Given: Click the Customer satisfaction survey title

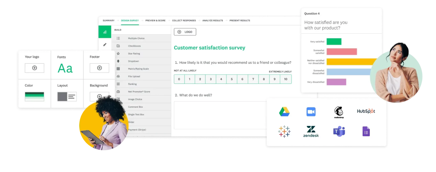Looking at the screenshot, I should click(x=210, y=48).
